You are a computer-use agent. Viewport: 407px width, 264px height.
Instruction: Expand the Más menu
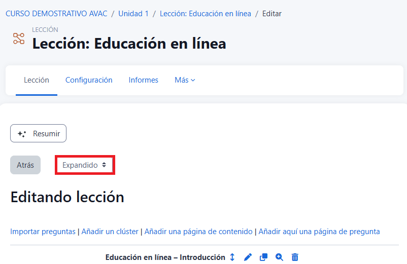click(185, 80)
